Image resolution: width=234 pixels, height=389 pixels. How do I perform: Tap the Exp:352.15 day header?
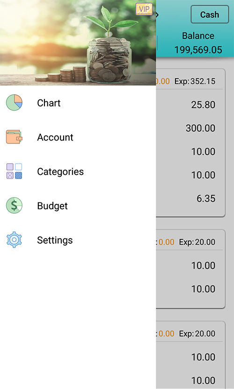(x=195, y=81)
